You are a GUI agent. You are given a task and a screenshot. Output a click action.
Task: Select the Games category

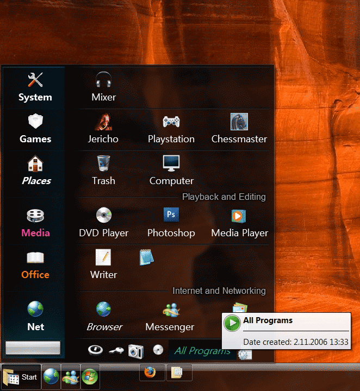click(35, 129)
